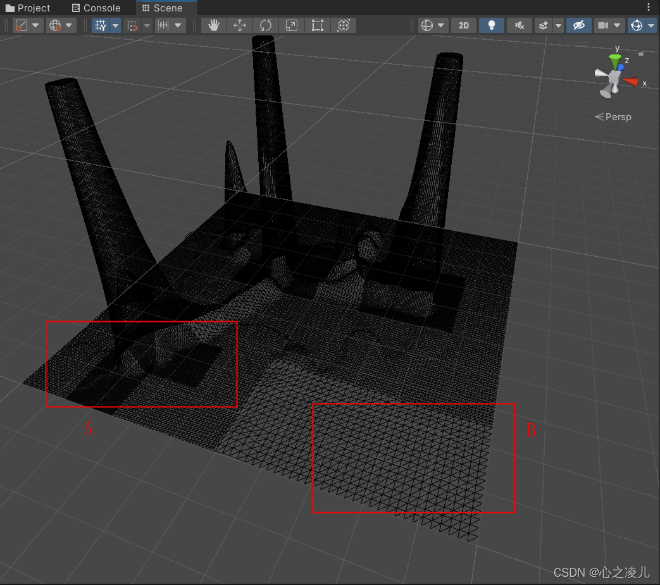This screenshot has height=585, width=660.
Task: Toggle hidden objects scene visibility eye
Action: 579,26
